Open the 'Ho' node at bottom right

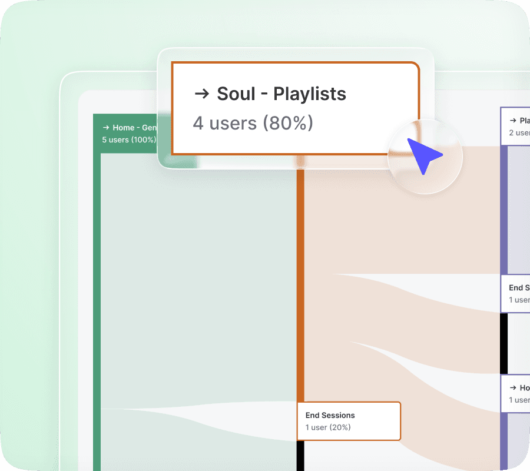coord(515,393)
